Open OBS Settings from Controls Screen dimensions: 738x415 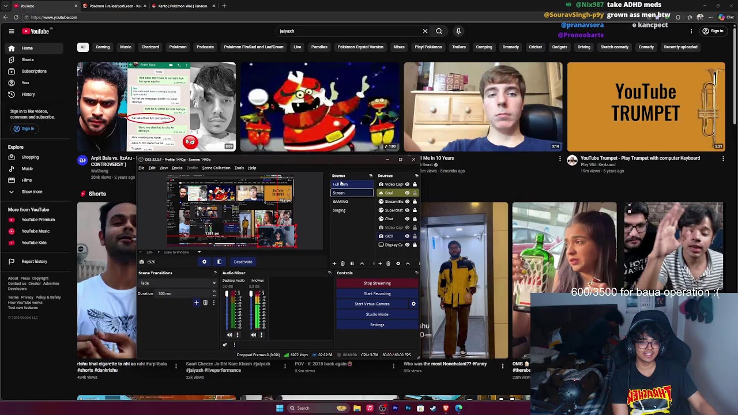pos(377,325)
